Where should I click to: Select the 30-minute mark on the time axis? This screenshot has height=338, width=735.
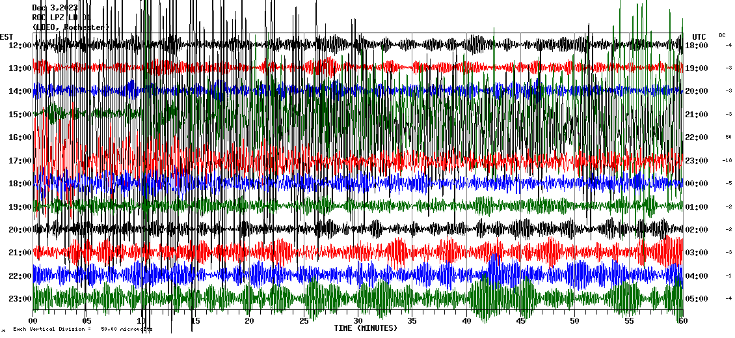[x=358, y=321]
